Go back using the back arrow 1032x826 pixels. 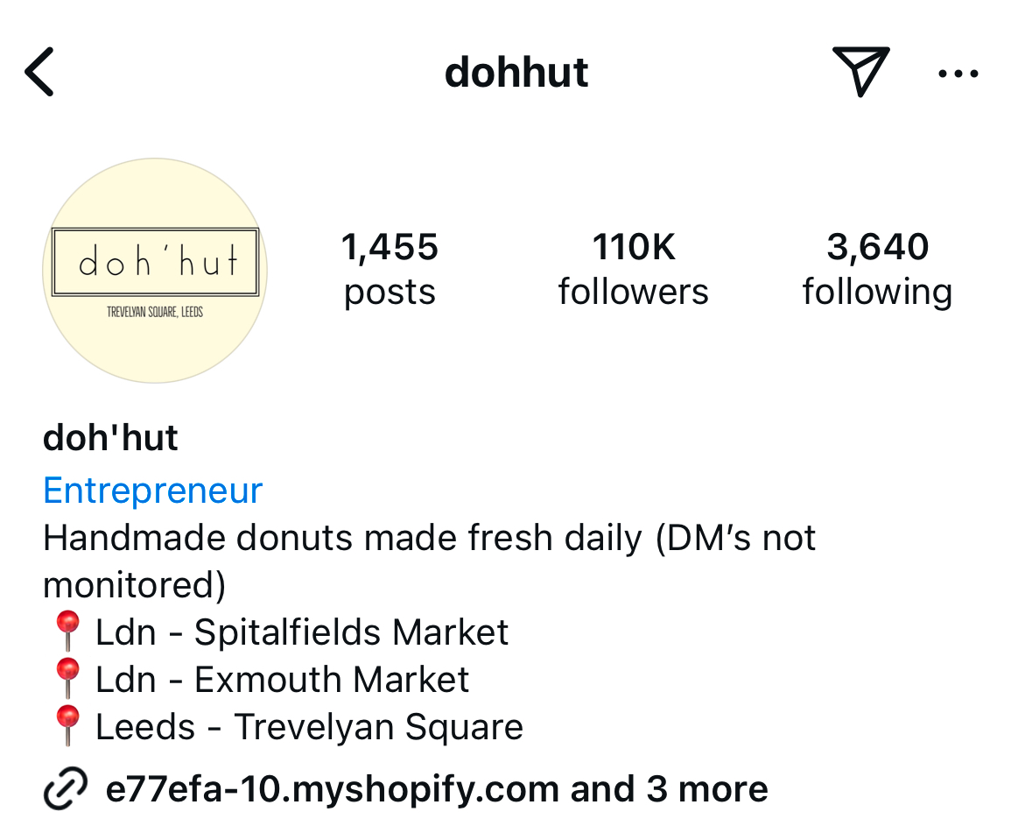[39, 72]
